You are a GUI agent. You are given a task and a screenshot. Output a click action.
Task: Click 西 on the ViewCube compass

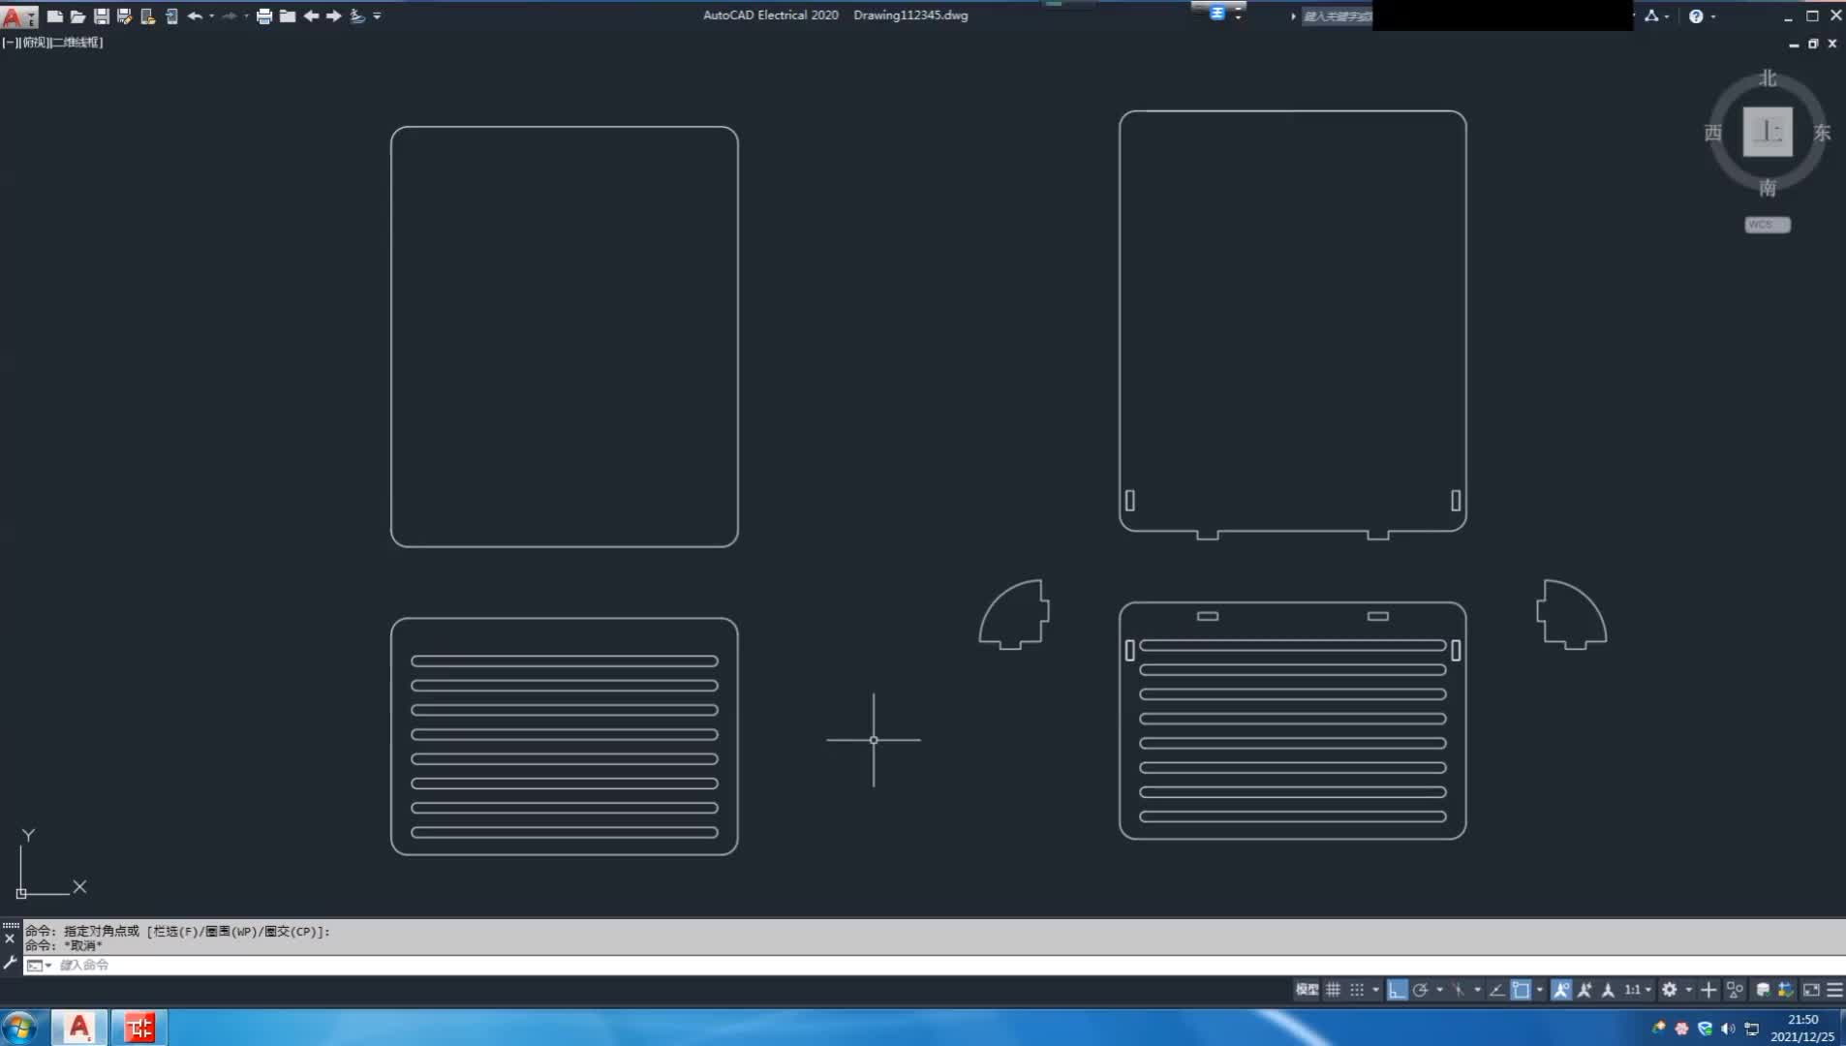[1712, 133]
